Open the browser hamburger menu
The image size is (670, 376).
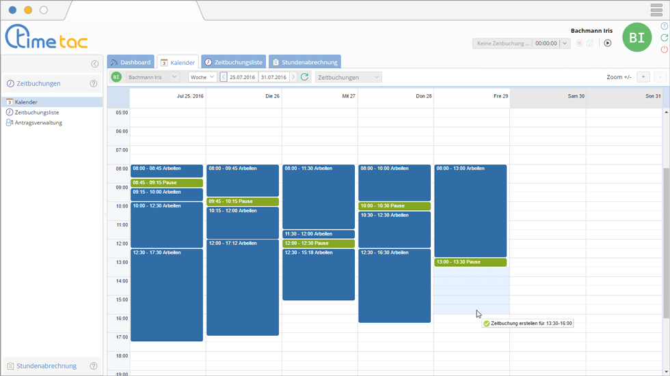[656, 10]
